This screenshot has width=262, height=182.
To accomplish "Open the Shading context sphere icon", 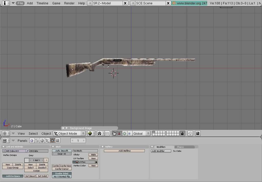I will [42, 141].
